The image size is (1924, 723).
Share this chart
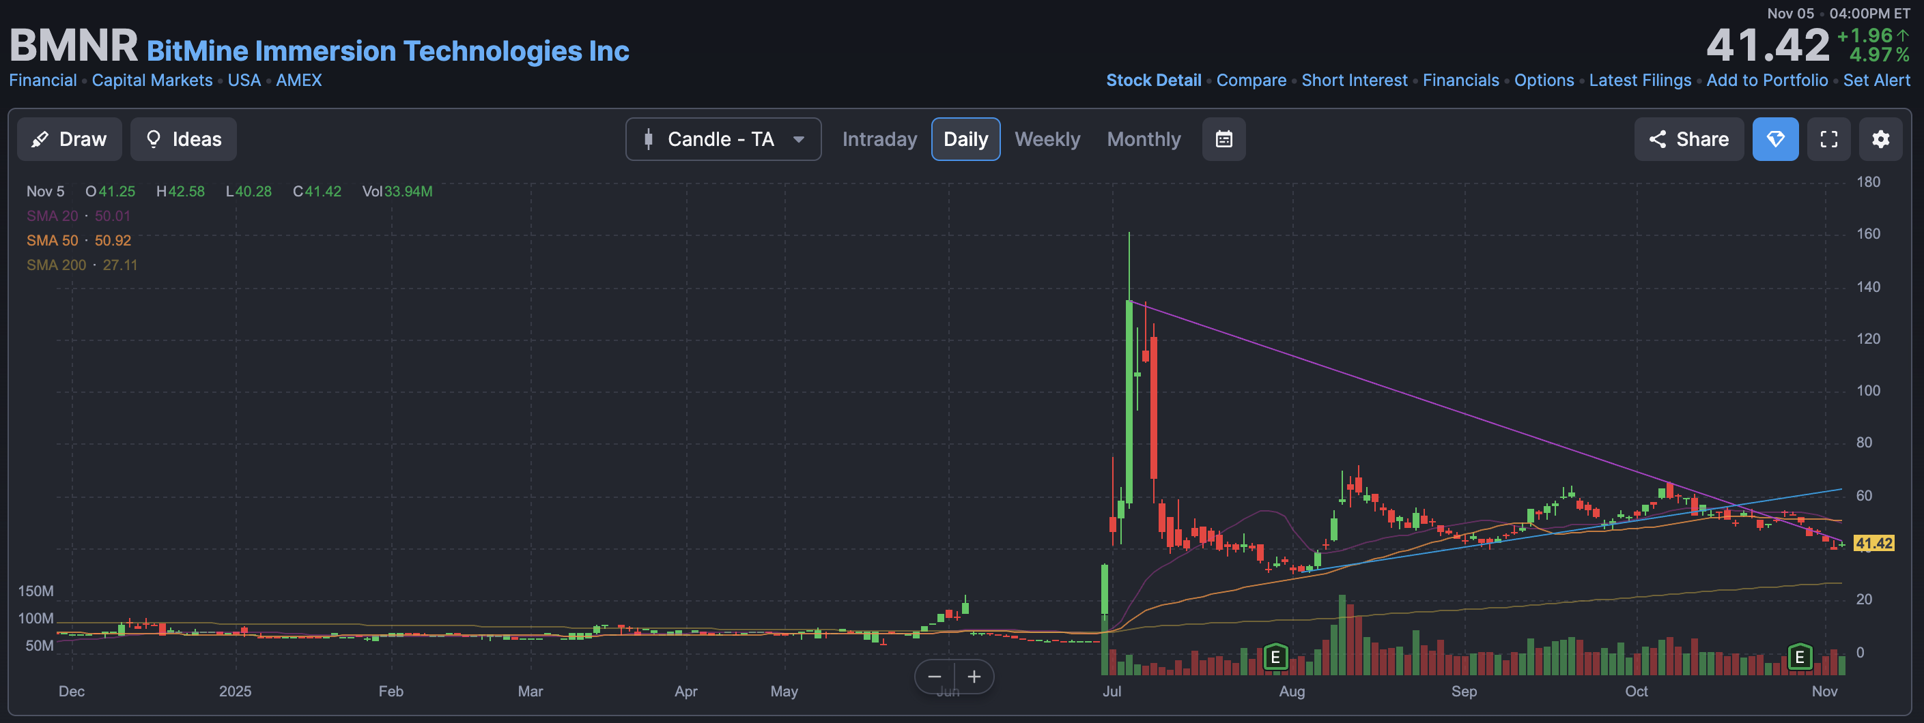point(1688,140)
